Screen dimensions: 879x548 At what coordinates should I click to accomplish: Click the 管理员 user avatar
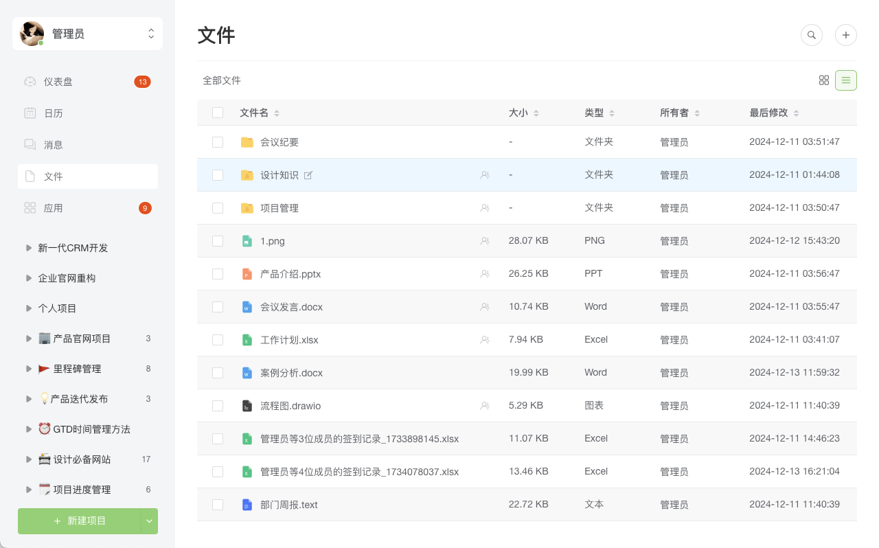32,34
